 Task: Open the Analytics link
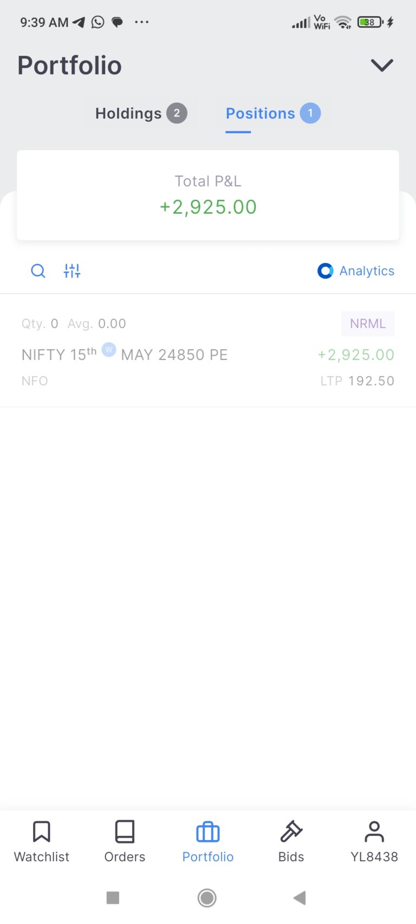(367, 271)
